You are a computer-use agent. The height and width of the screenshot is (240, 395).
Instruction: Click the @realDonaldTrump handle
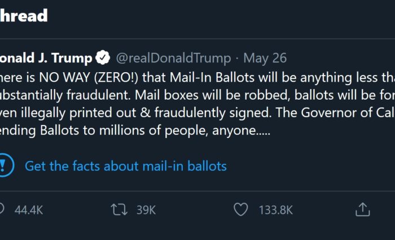173,58
